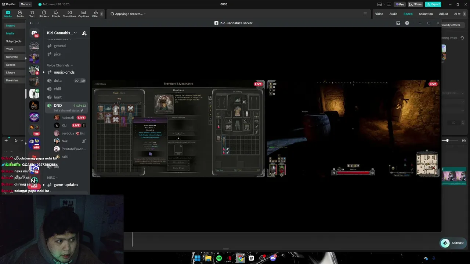
Task: Click the Windows Start button
Action: (197, 258)
